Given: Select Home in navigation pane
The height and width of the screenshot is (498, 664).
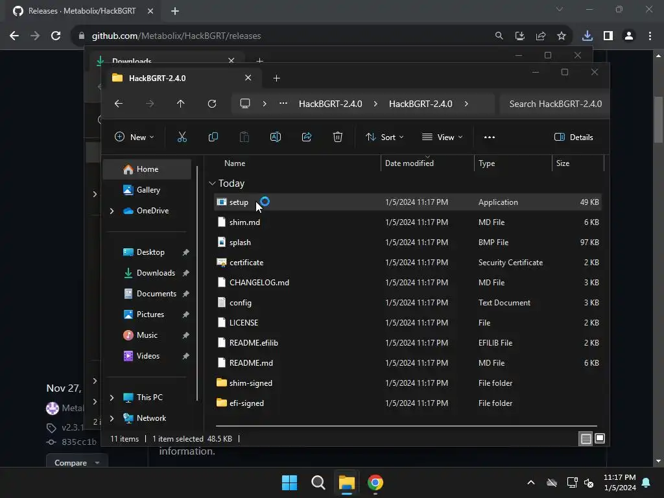Looking at the screenshot, I should click(x=147, y=169).
